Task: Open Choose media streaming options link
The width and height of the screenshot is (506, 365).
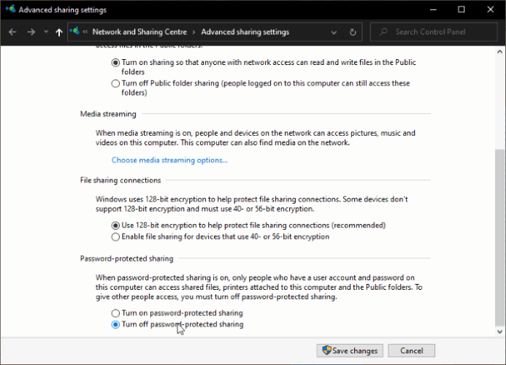Action: tap(169, 161)
